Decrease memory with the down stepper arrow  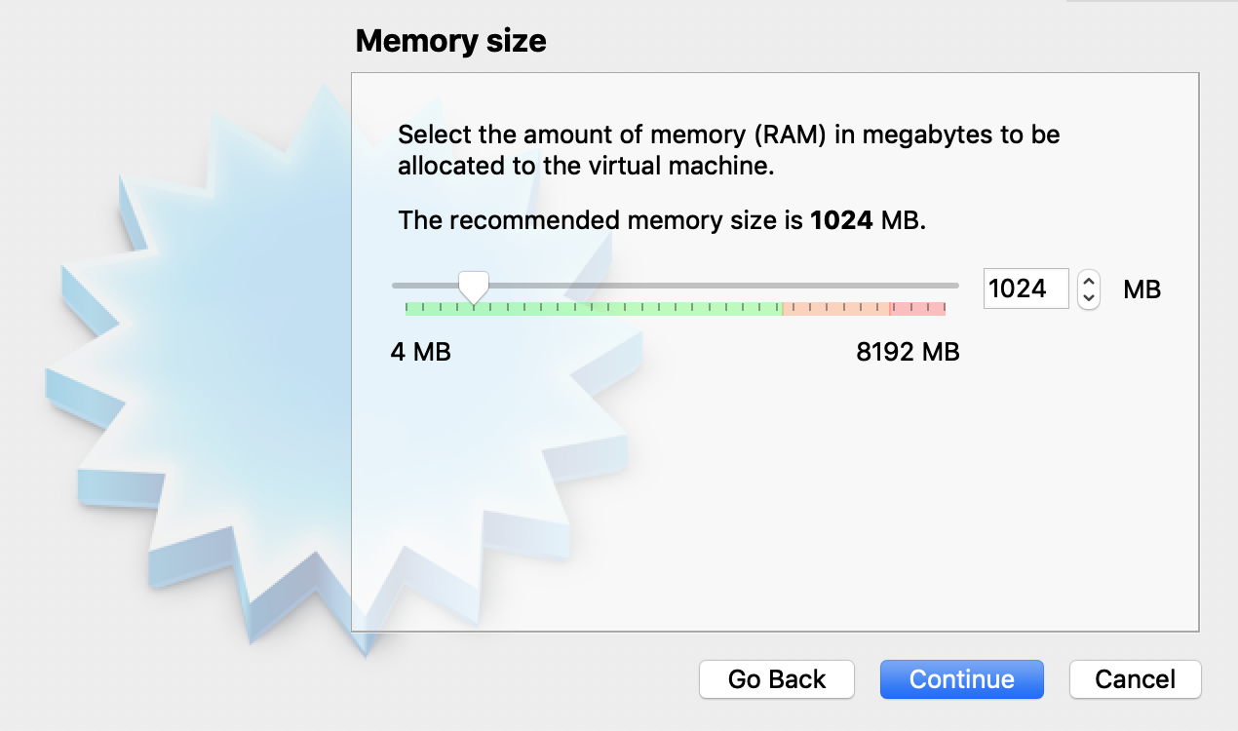pyautogui.click(x=1087, y=295)
